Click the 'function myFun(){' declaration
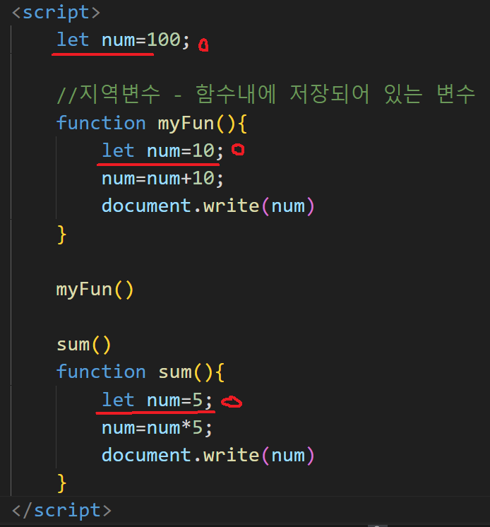490x527 pixels. (x=152, y=123)
